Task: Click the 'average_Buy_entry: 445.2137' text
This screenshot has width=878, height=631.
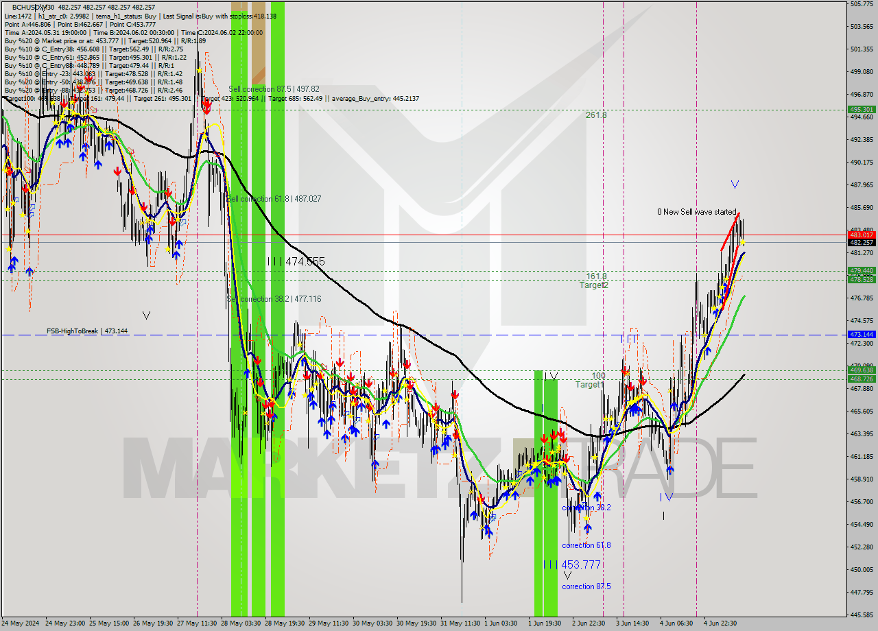Action: pyautogui.click(x=376, y=99)
